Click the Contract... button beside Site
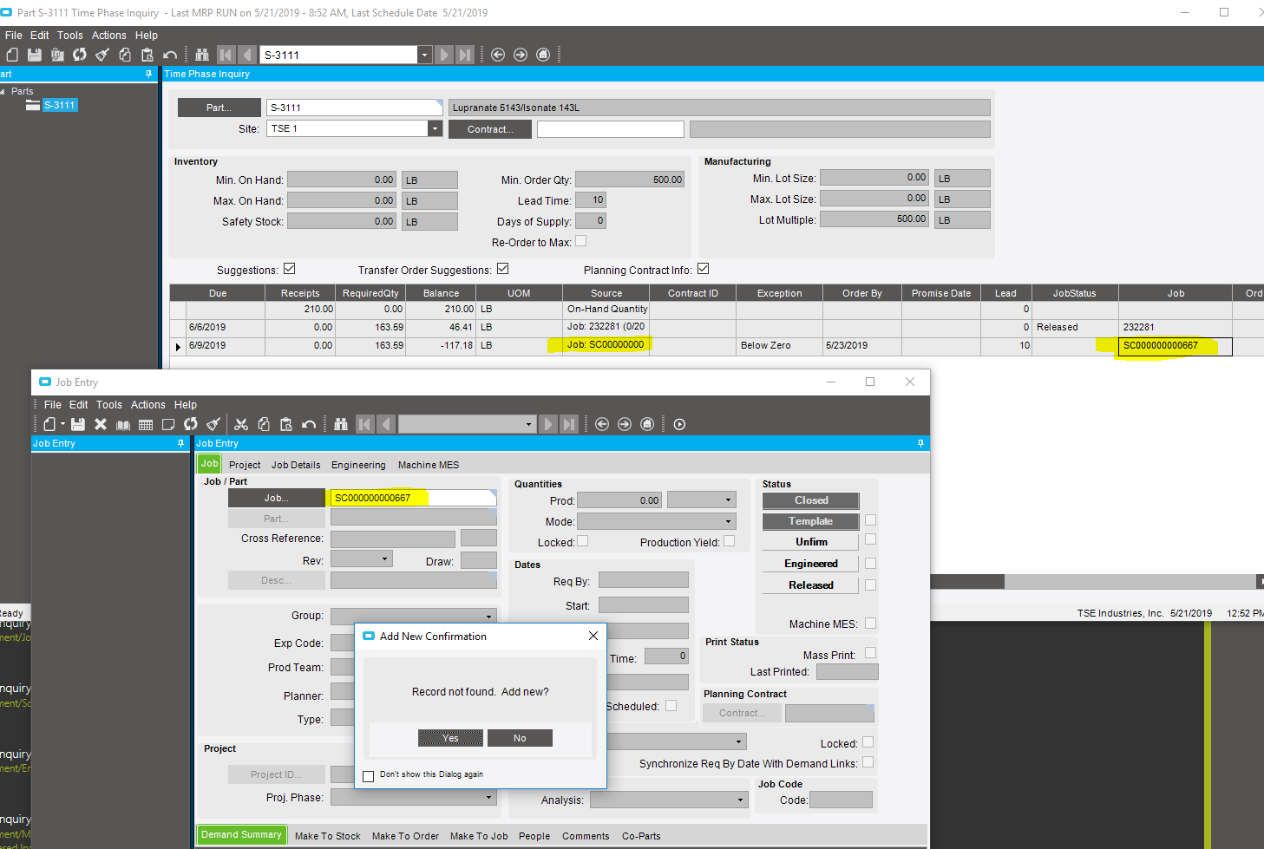Image resolution: width=1264 pixels, height=849 pixels. (x=489, y=129)
